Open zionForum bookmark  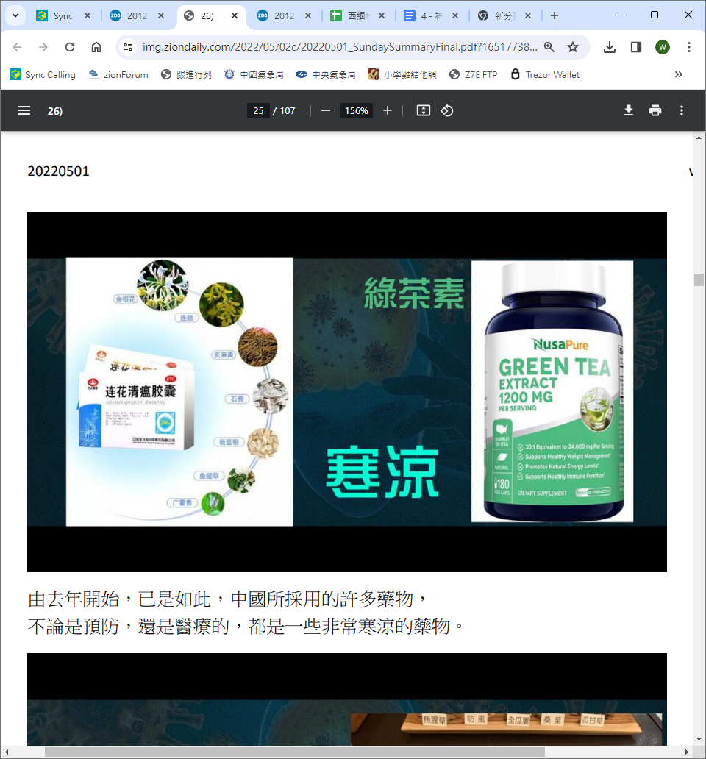118,74
